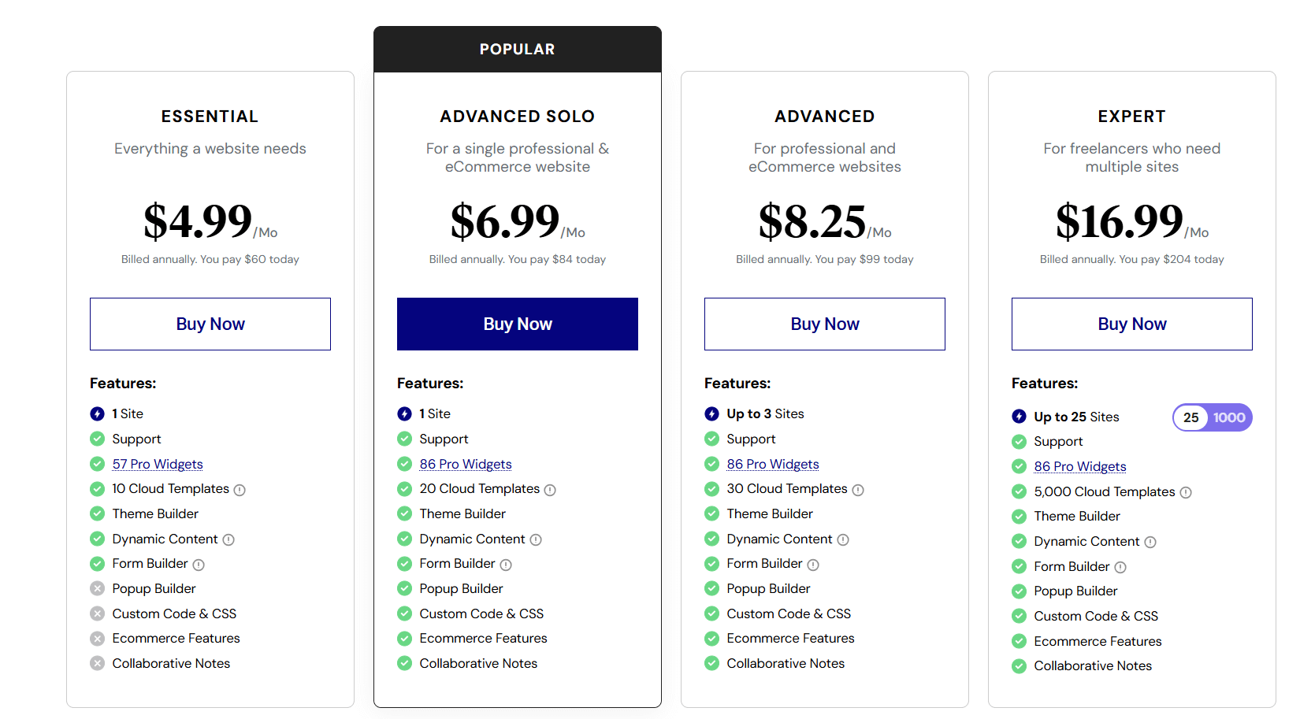1300x719 pixels.
Task: Click the POPULAR banner above Advanced Solo
Action: point(518,49)
